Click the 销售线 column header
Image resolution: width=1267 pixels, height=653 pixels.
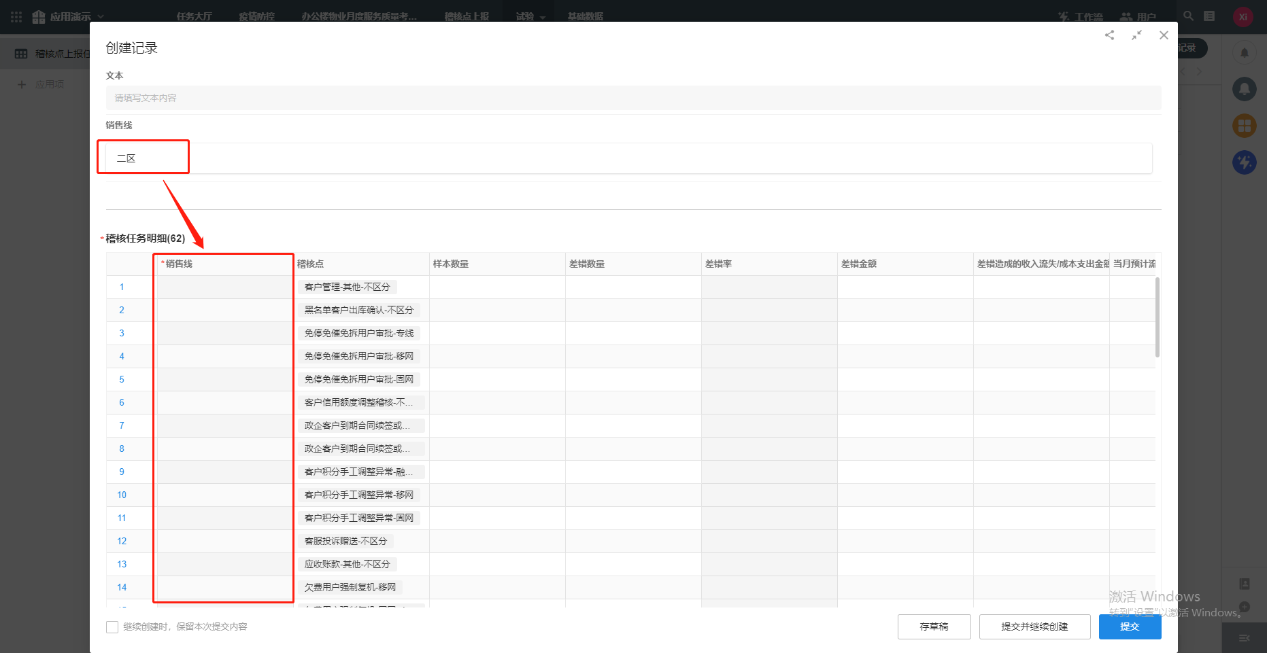(225, 264)
